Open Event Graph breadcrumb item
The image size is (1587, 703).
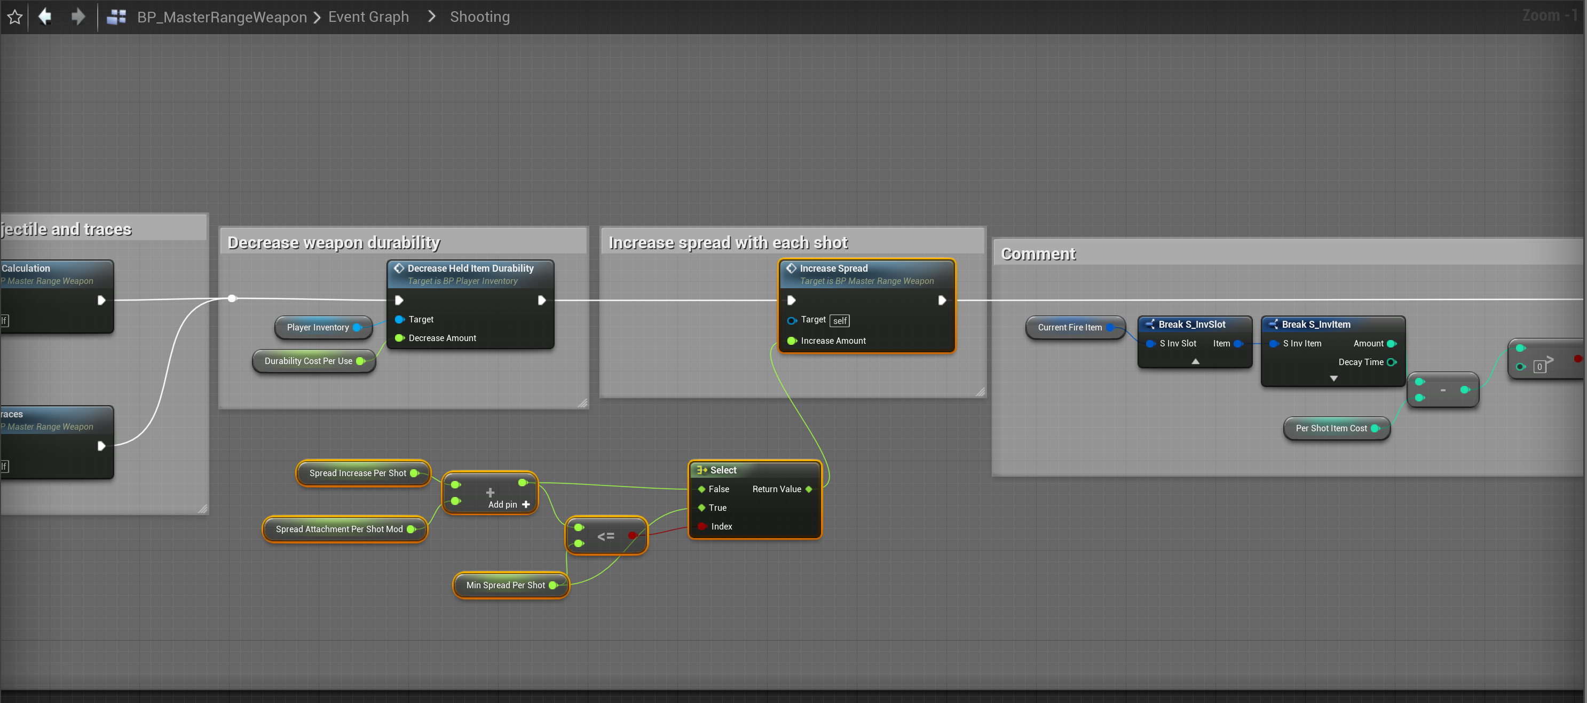368,17
